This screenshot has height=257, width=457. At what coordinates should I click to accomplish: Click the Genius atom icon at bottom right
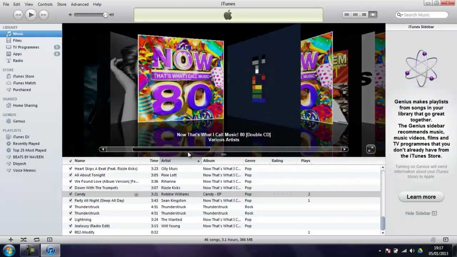coord(433,240)
